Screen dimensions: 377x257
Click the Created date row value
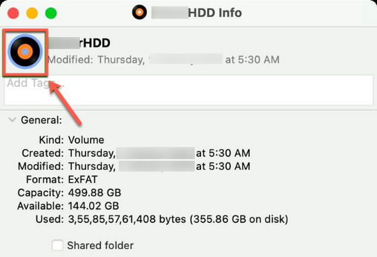coord(158,153)
